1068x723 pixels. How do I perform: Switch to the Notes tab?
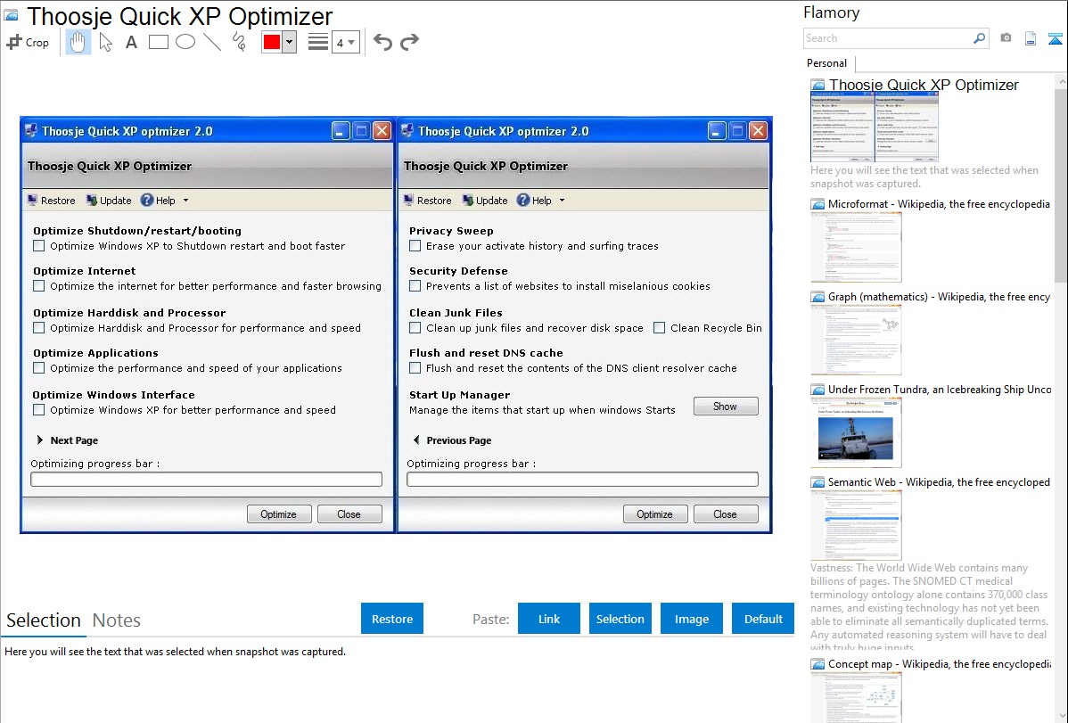[117, 620]
